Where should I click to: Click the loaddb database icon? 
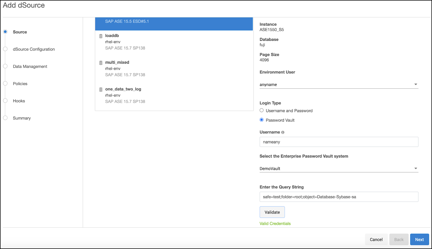pyautogui.click(x=101, y=36)
